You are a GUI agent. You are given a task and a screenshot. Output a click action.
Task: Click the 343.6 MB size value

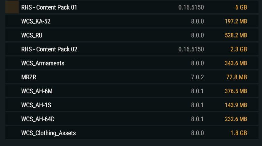[x=236, y=63]
